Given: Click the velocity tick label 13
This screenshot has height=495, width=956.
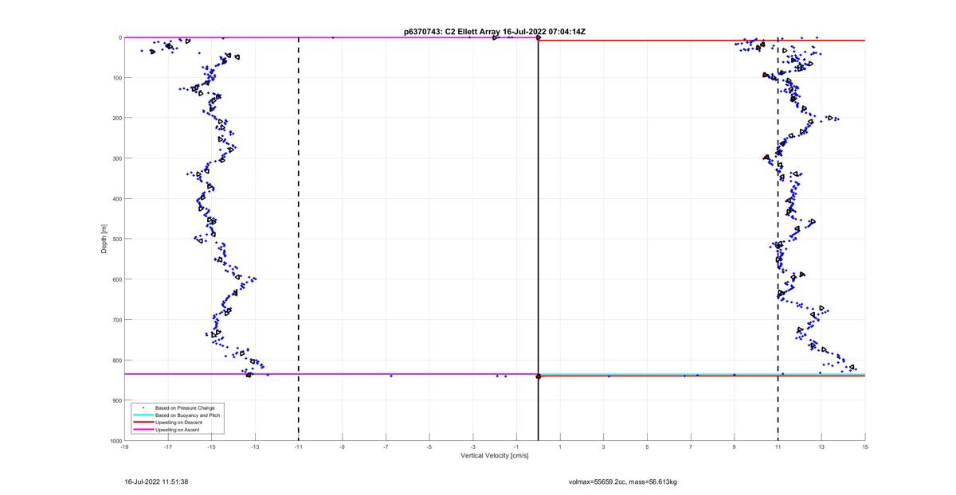Looking at the screenshot, I should click(x=822, y=447).
